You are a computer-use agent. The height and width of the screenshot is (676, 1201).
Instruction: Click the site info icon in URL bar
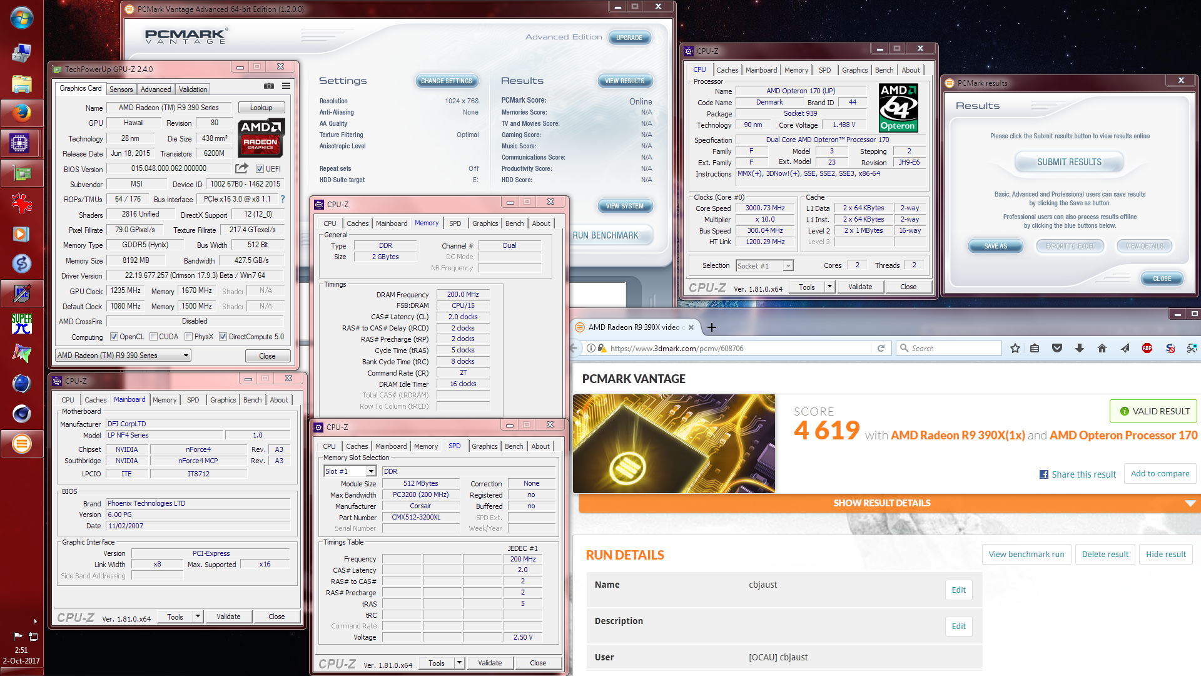[590, 348]
